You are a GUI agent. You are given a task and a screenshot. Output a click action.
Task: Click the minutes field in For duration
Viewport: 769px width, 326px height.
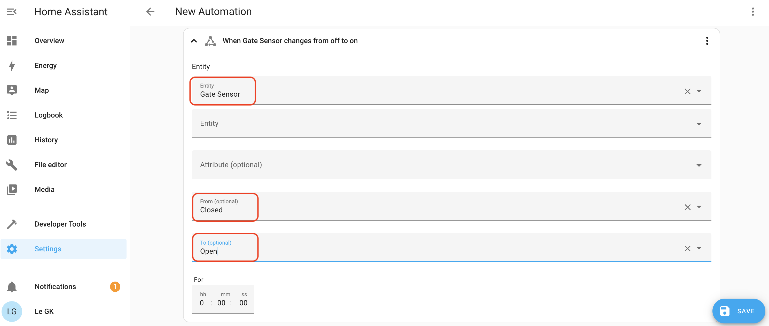click(x=221, y=303)
